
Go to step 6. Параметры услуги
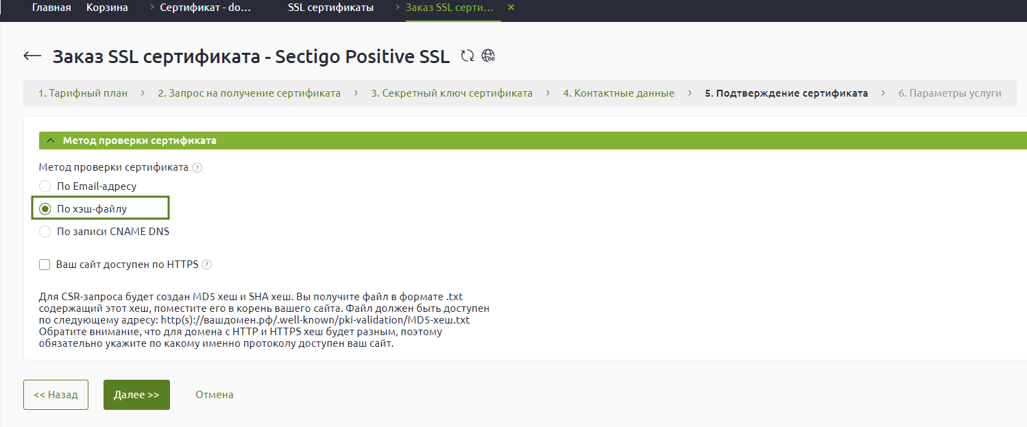coord(950,93)
